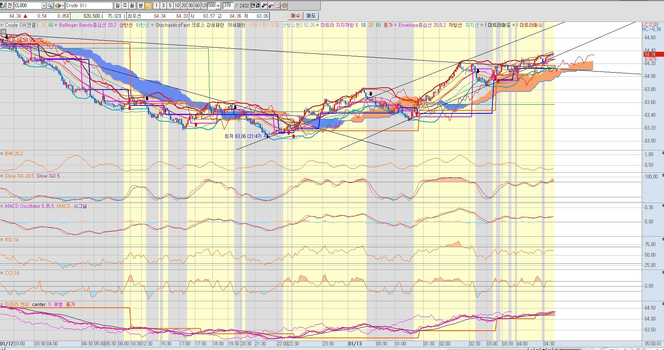664x350 pixels.
Task: Choose the 120 interval button
Action: tap(204, 5)
